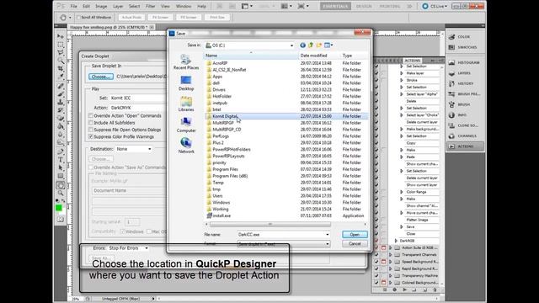This screenshot has height=303, width=539.
Task: Open the Edit menu
Action: 86,6
